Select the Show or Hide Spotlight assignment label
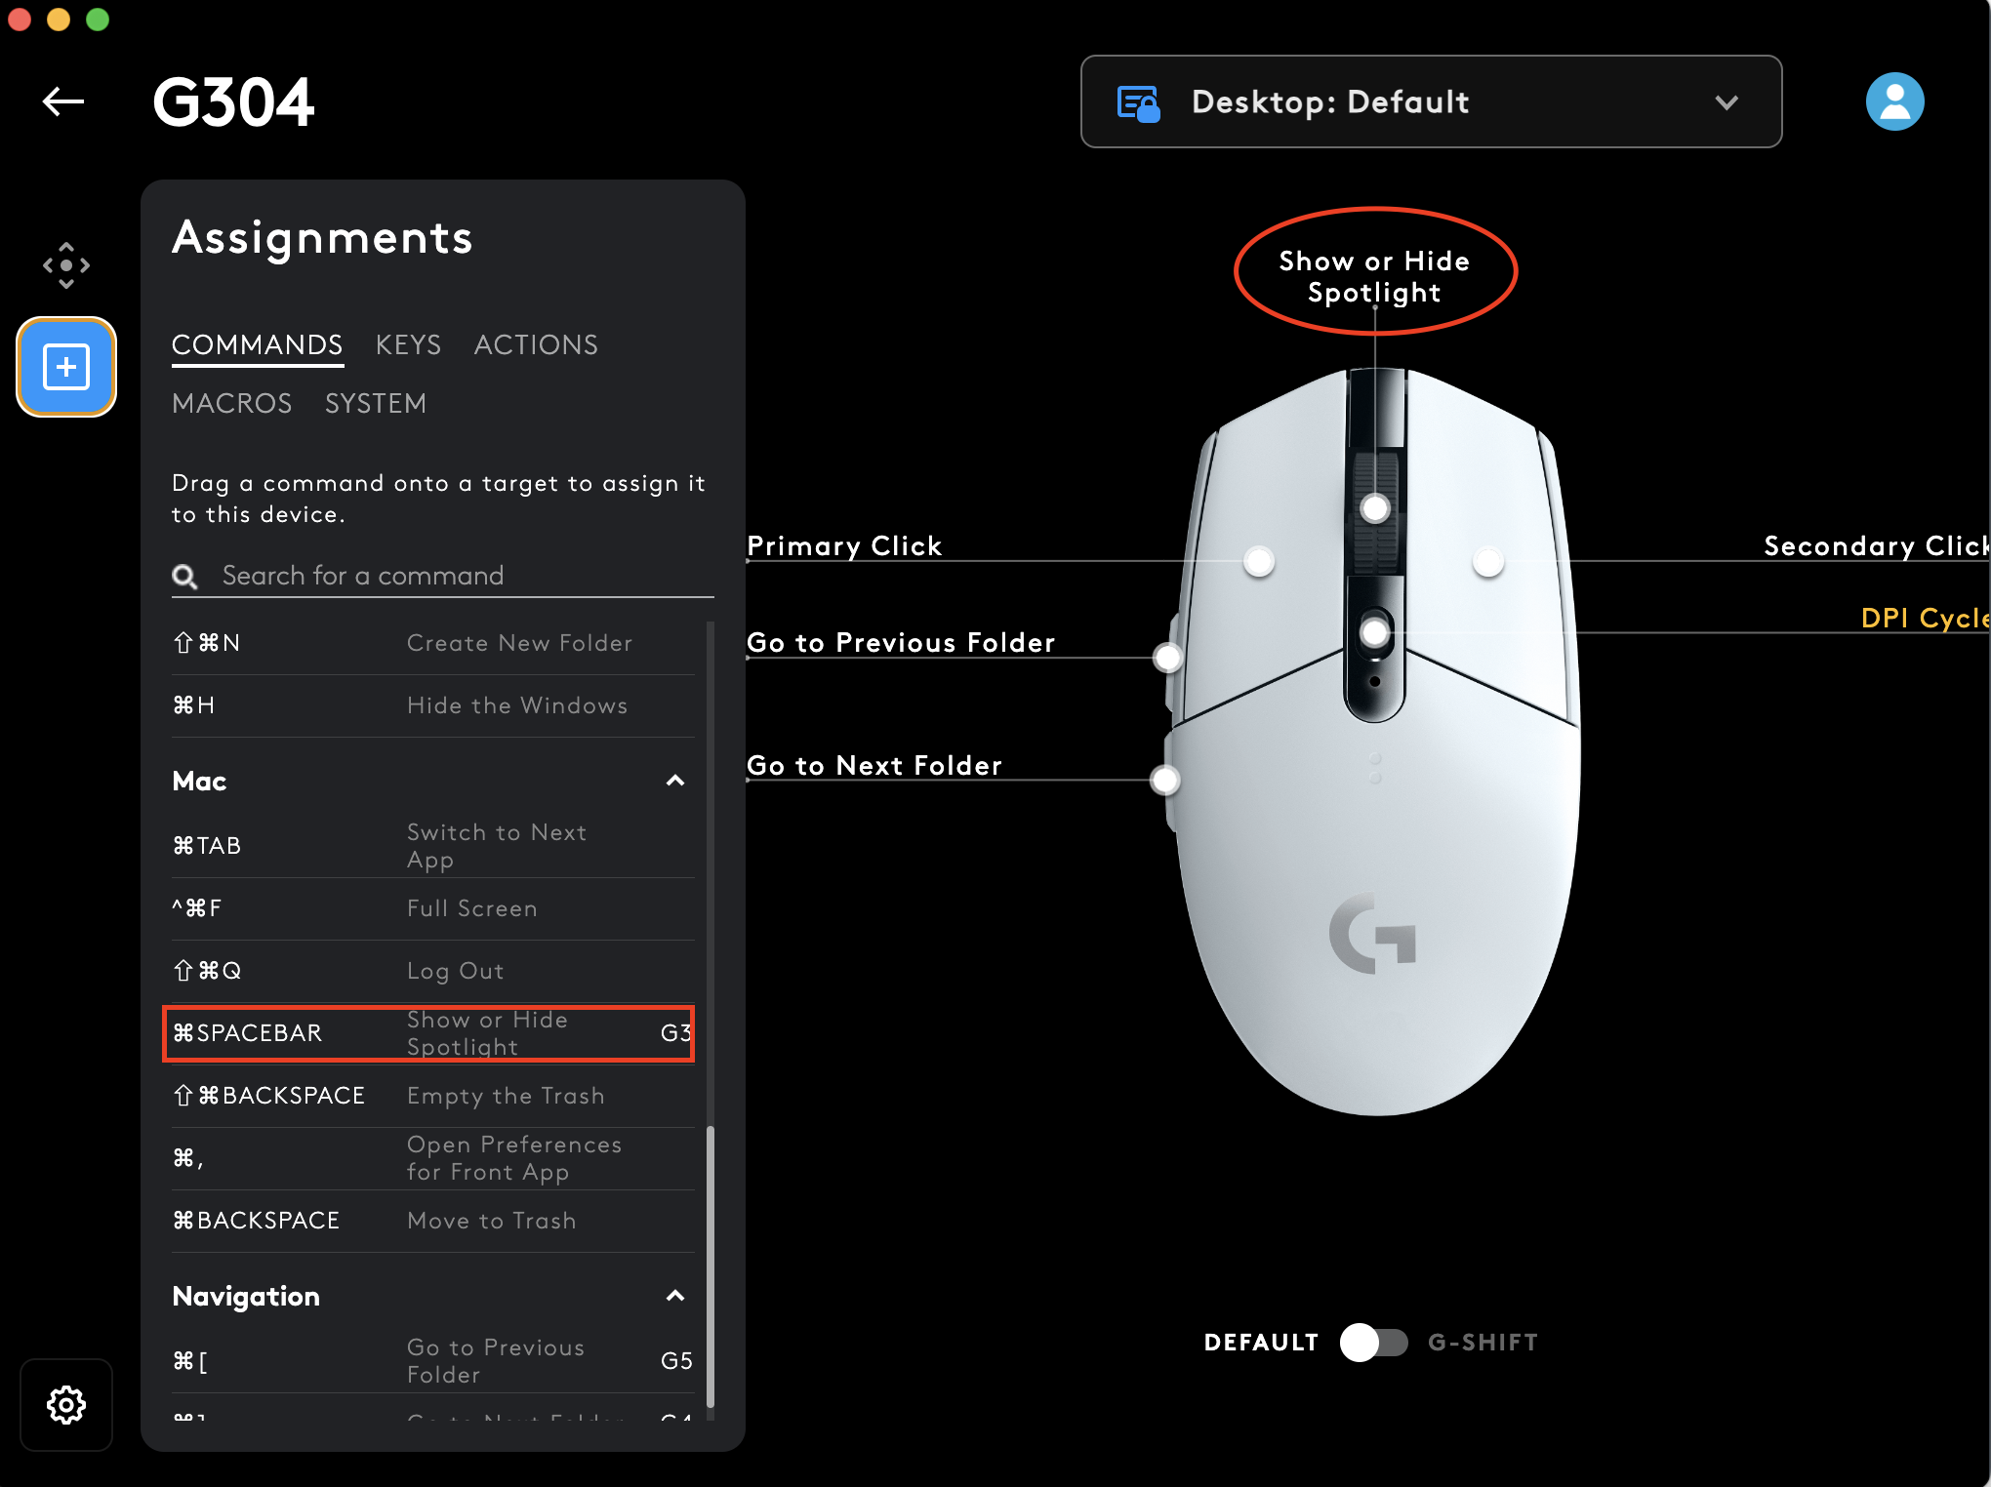 pyautogui.click(x=1374, y=276)
